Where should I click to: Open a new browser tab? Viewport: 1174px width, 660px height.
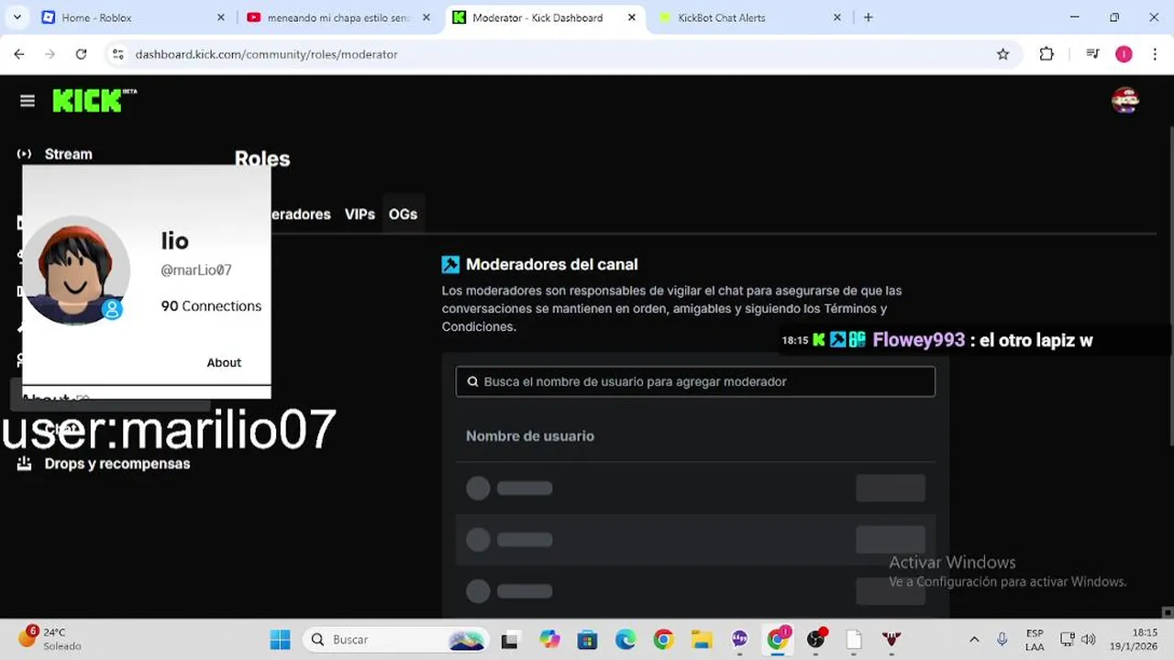(x=869, y=17)
